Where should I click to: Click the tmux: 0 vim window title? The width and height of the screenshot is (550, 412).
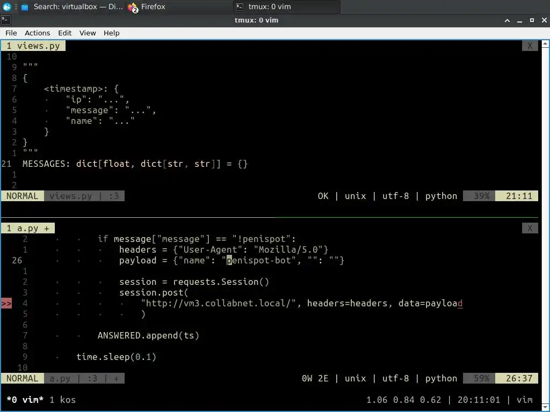256,20
